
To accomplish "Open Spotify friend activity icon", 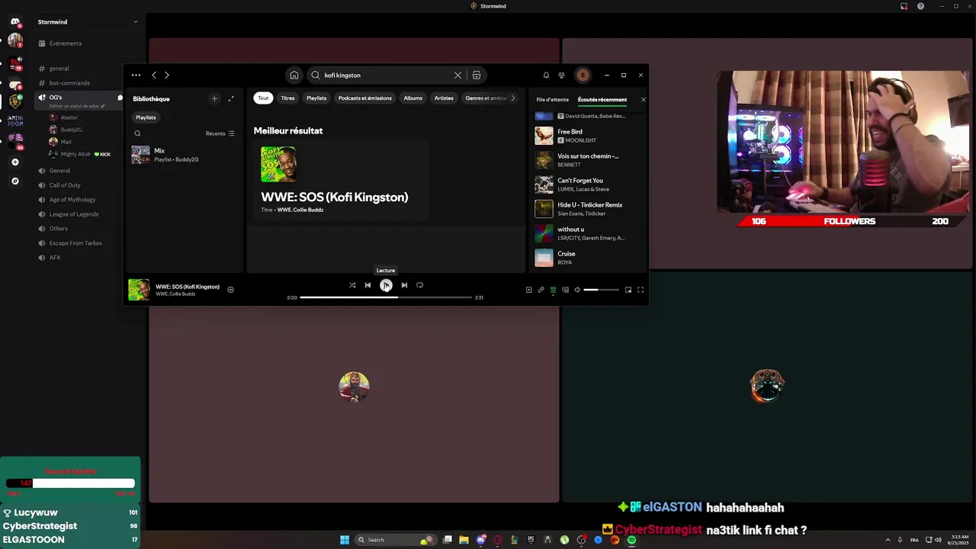I will (x=561, y=75).
